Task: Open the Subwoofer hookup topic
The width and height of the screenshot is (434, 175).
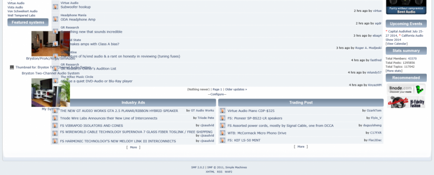Action: click(x=75, y=7)
